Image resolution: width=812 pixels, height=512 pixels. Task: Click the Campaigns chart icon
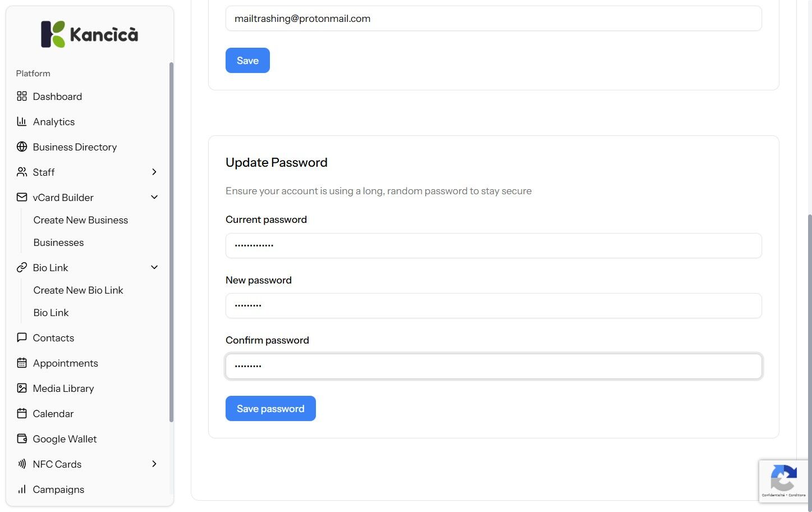coord(22,490)
